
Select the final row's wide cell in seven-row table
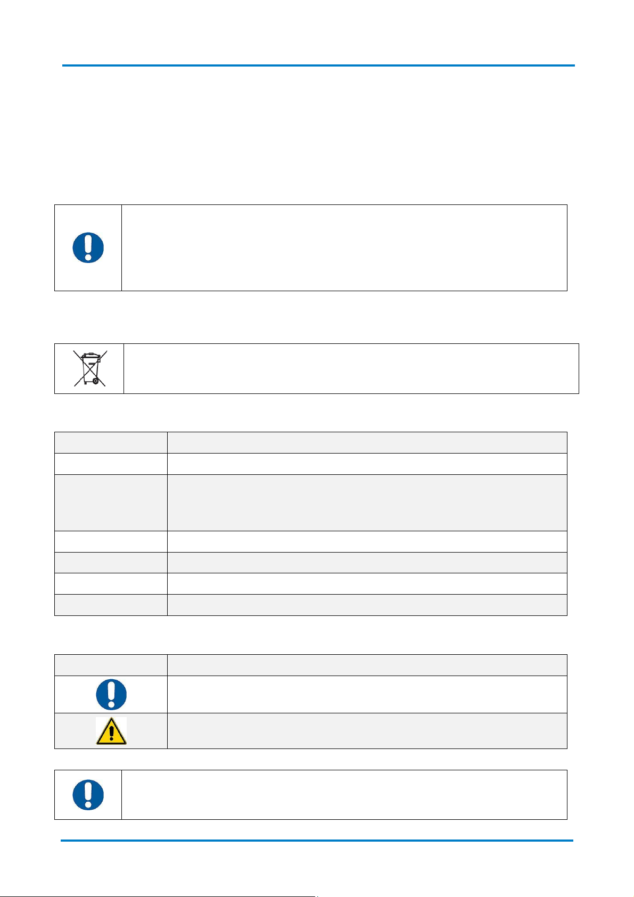367,605
